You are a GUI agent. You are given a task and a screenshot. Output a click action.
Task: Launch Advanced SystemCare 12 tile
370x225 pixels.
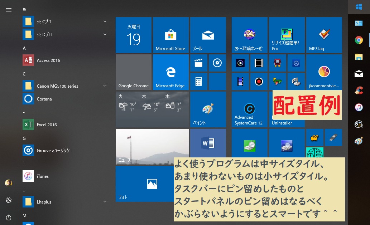coord(249,109)
